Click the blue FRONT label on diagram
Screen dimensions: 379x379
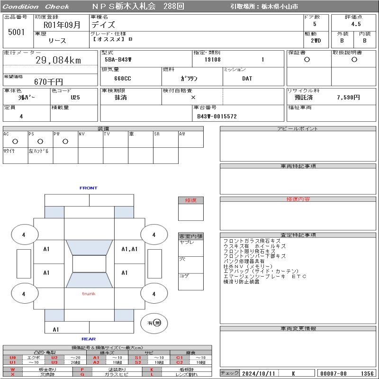(89, 188)
